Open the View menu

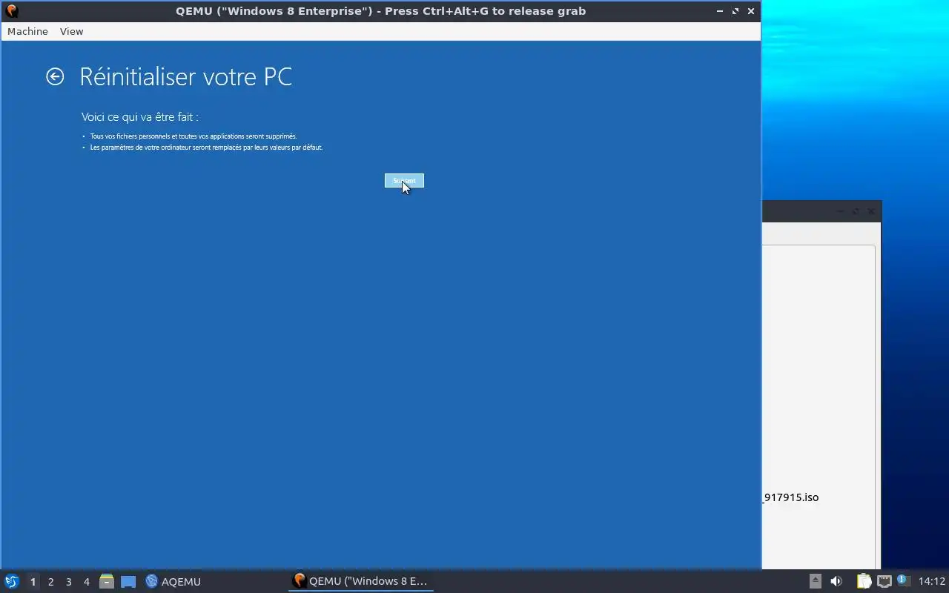(71, 31)
